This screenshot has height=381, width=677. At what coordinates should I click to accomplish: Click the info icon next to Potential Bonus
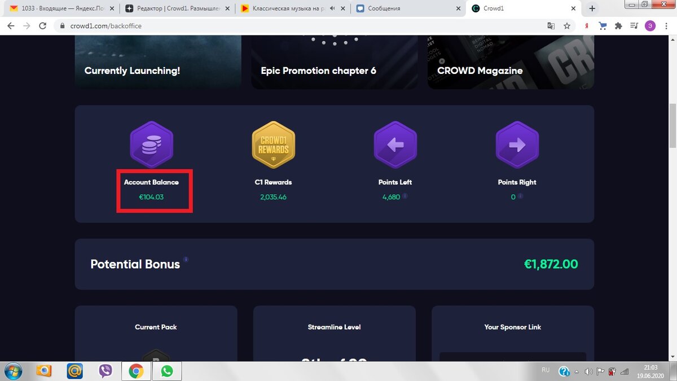click(x=186, y=260)
